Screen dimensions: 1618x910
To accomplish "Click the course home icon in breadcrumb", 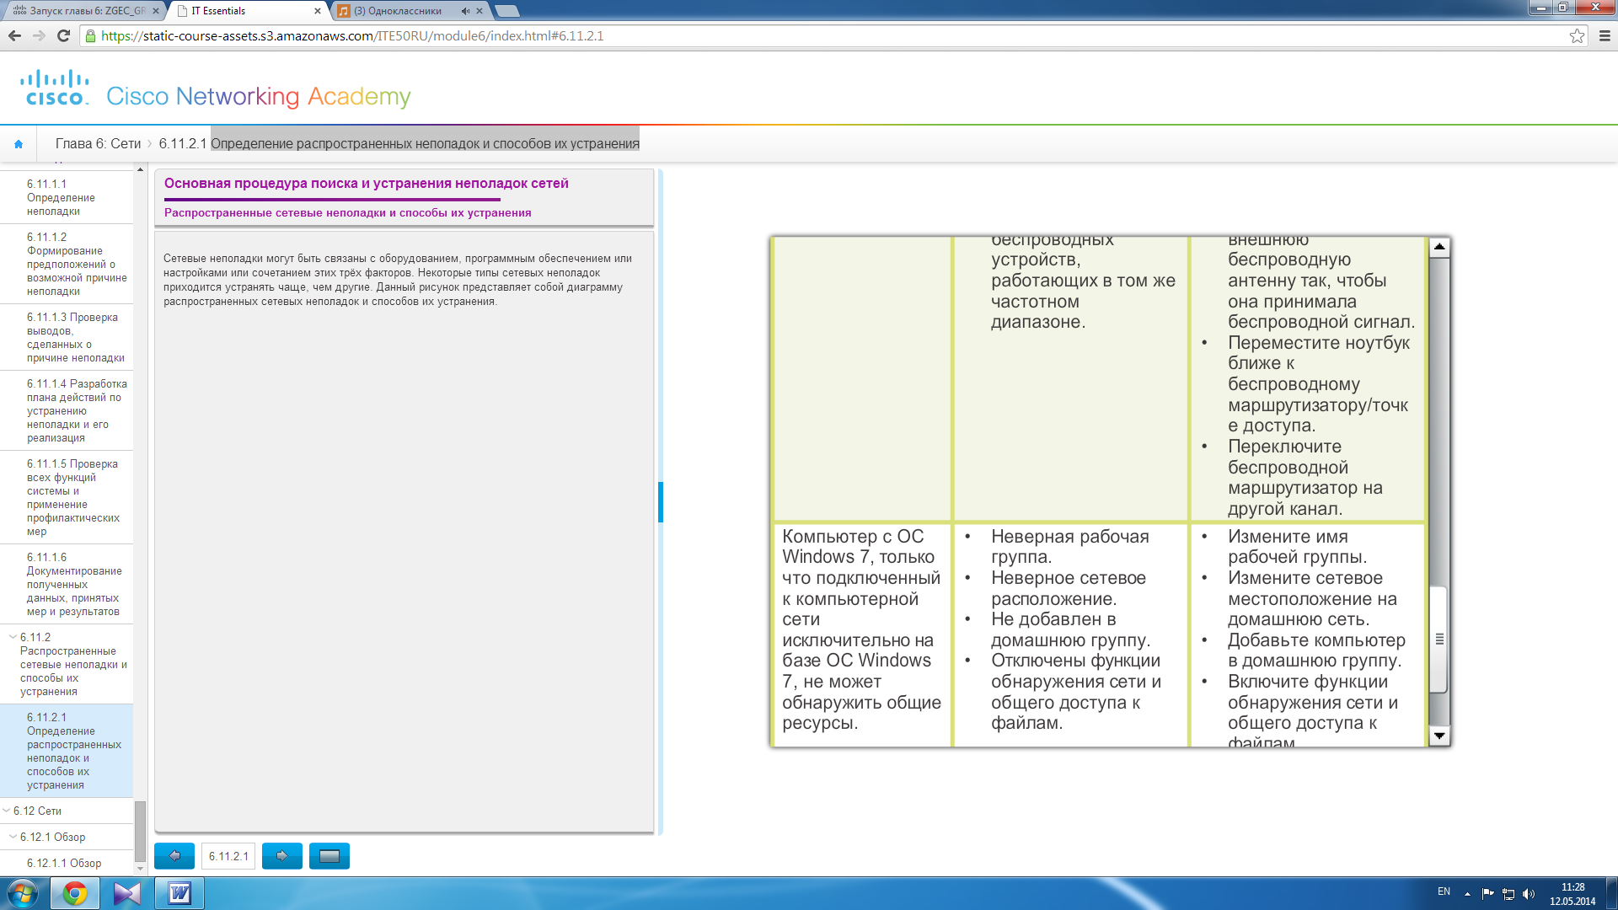I will click(19, 144).
